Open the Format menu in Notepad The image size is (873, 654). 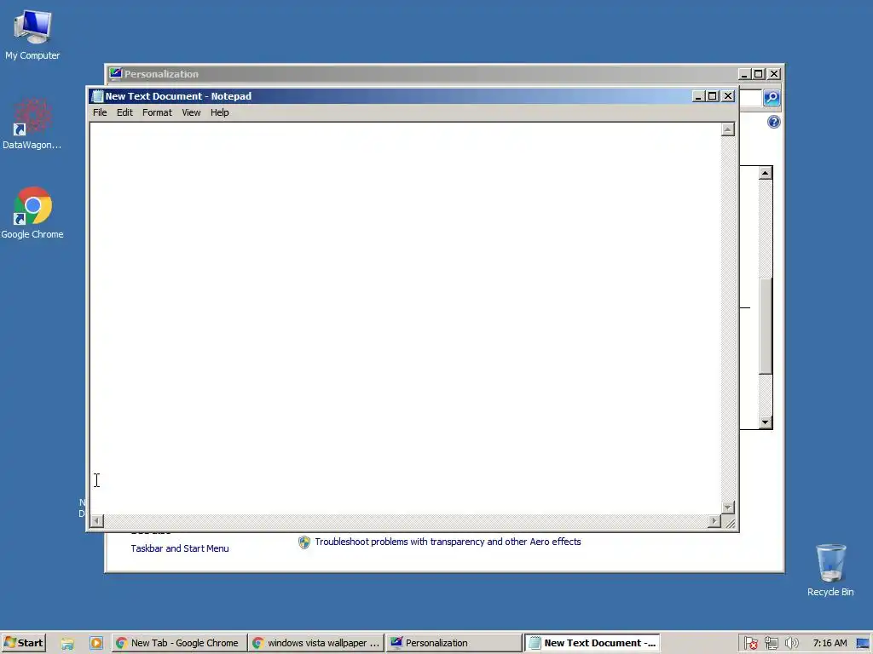pyautogui.click(x=157, y=112)
